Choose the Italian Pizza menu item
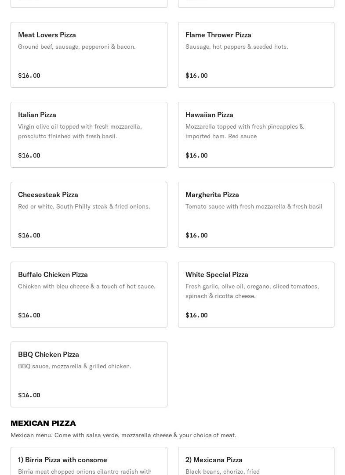Viewport: 345px width, 475px height. 89,135
